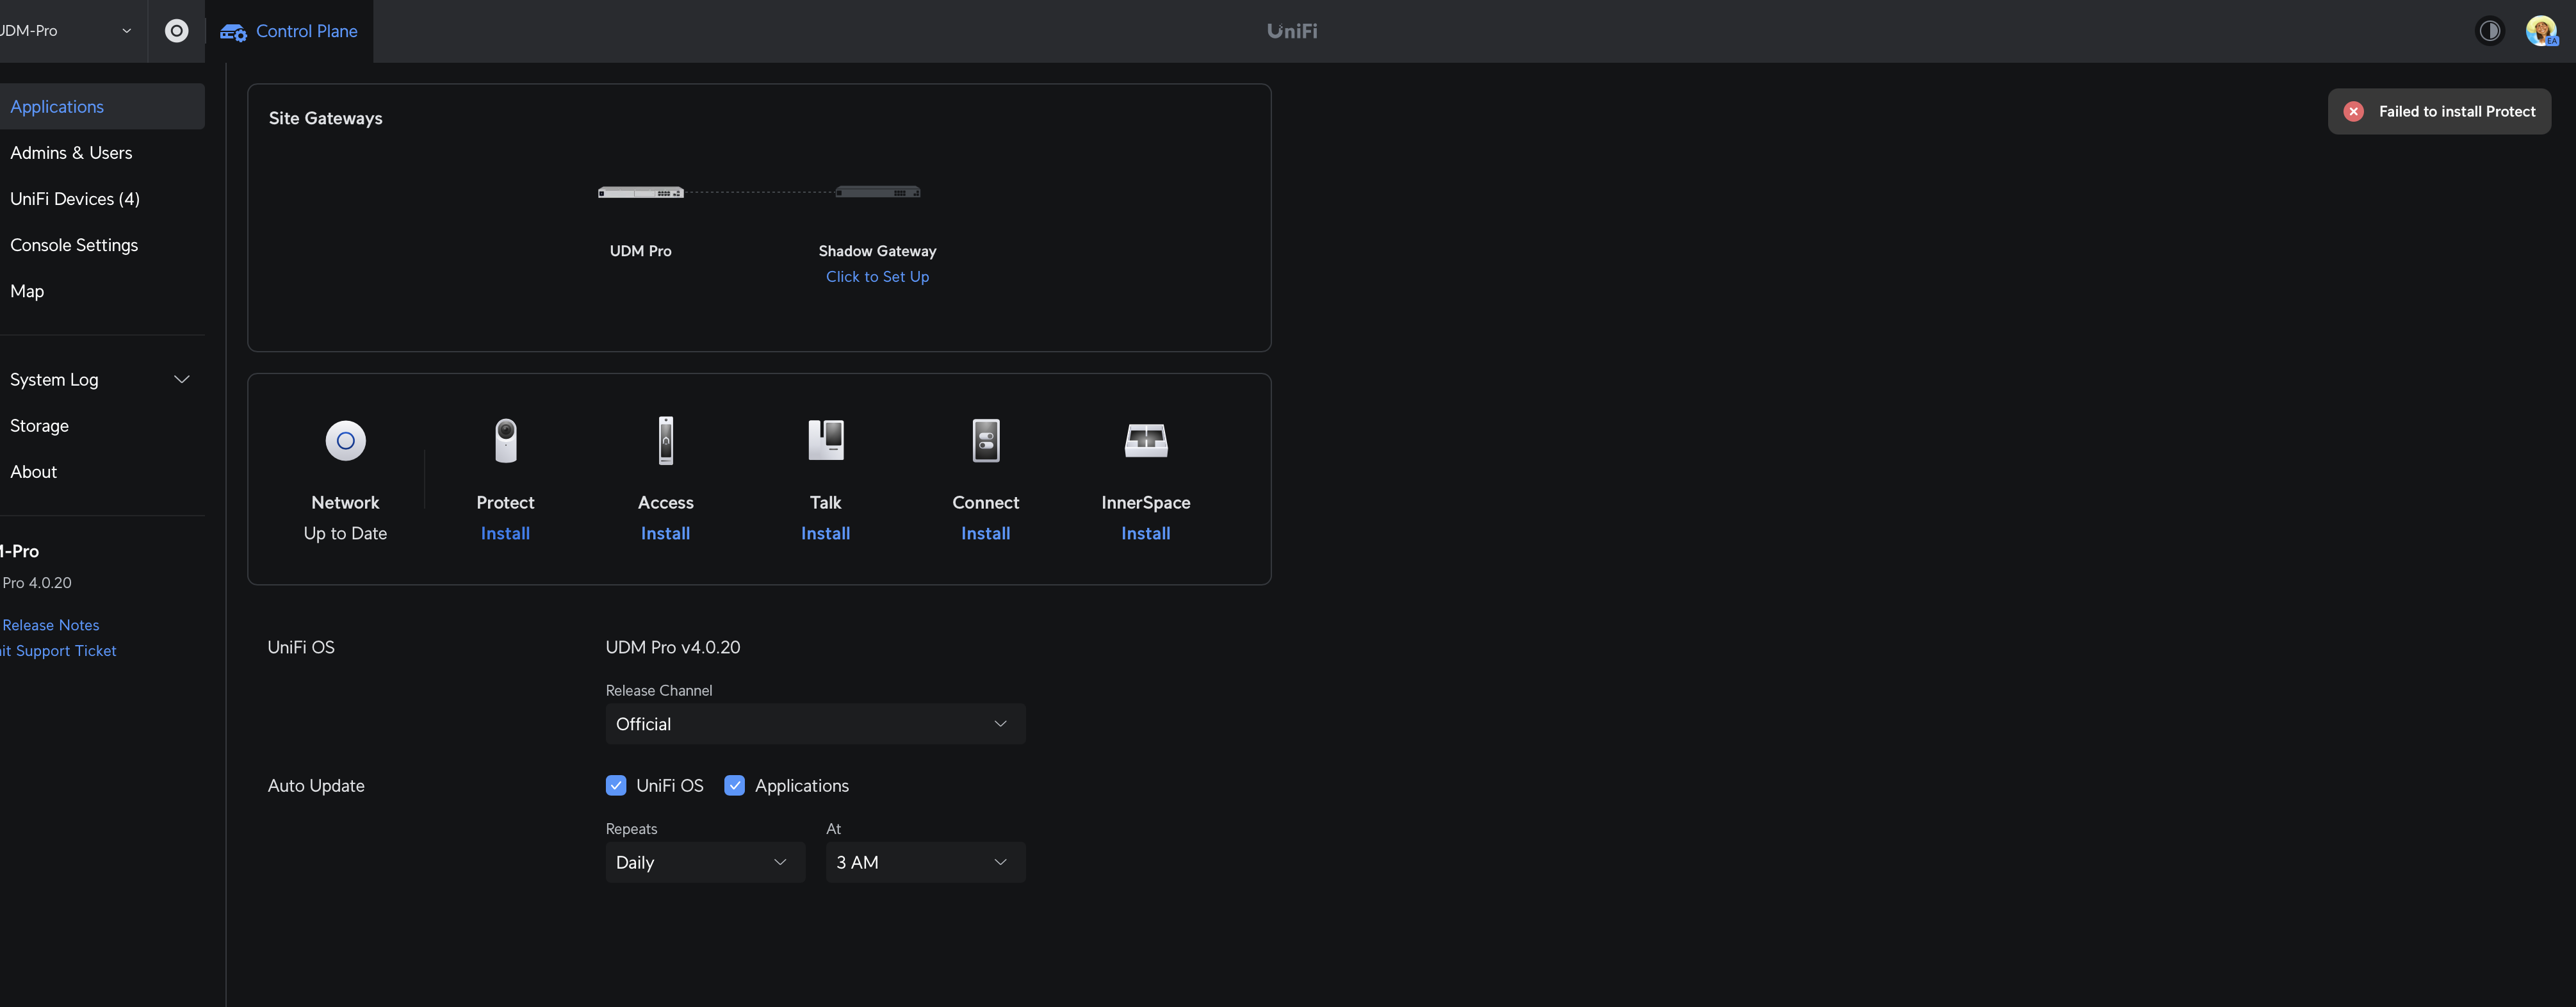2576x1007 pixels.
Task: Select the Shadow Gateway device image
Action: click(x=878, y=192)
